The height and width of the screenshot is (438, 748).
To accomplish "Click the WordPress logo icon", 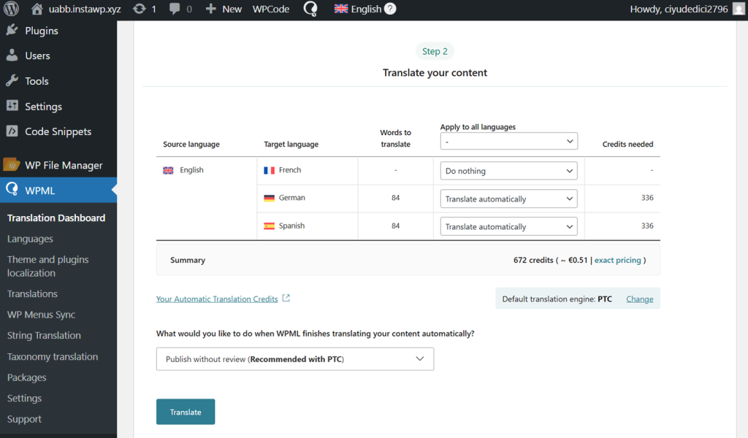I will coord(12,9).
